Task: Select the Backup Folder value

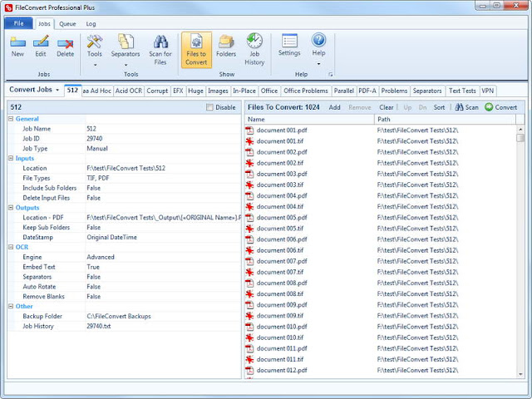Action: coord(119,316)
